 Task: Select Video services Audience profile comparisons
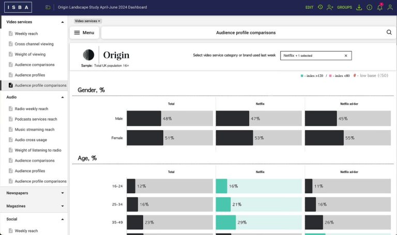tap(40, 86)
